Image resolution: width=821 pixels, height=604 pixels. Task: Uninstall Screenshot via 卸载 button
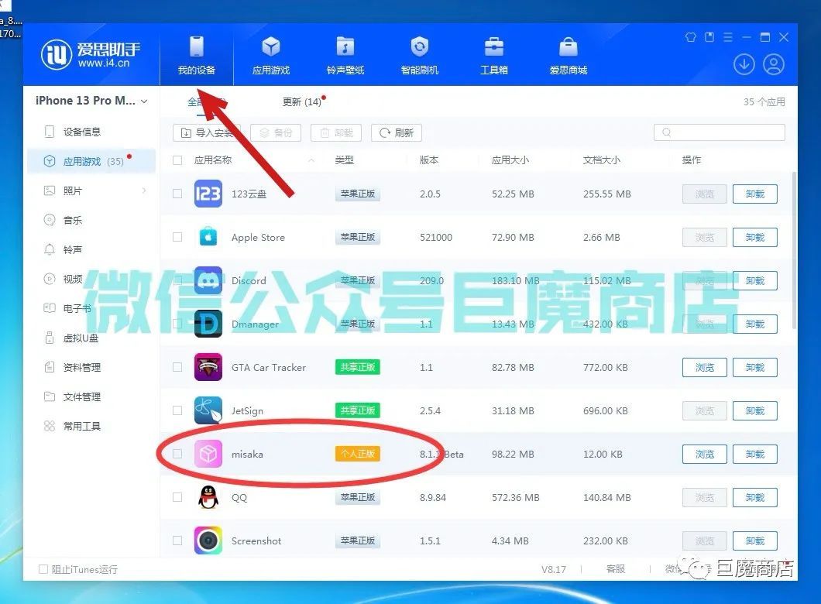754,541
